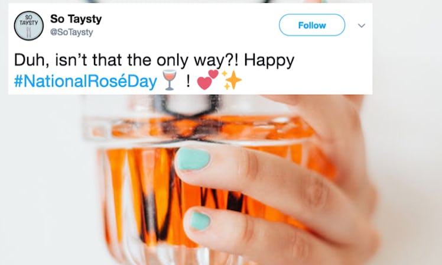This screenshot has width=442, height=265.
Task: Click the So Taysty display name
Action: [x=76, y=20]
